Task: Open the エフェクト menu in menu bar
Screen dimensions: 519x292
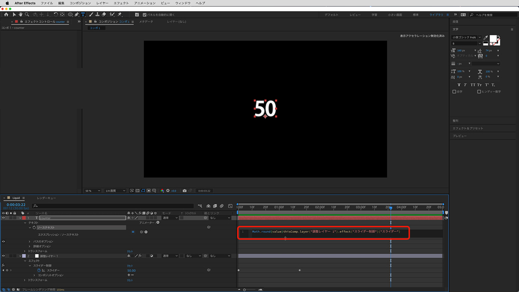Action: tap(121, 3)
